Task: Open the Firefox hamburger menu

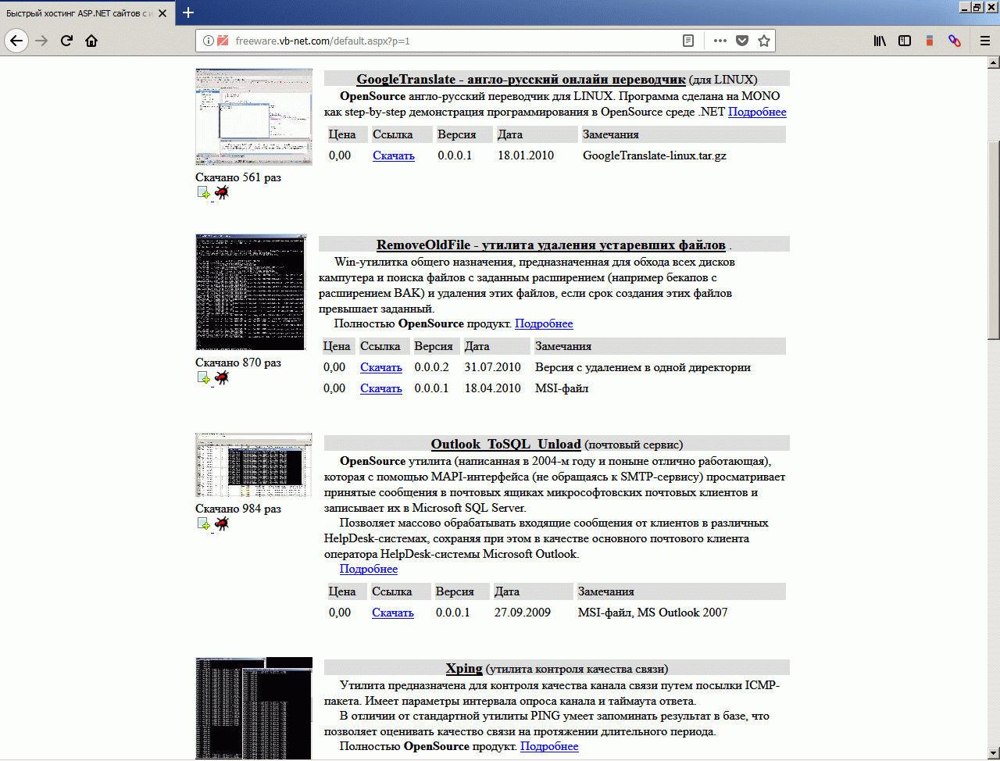Action: click(x=985, y=41)
